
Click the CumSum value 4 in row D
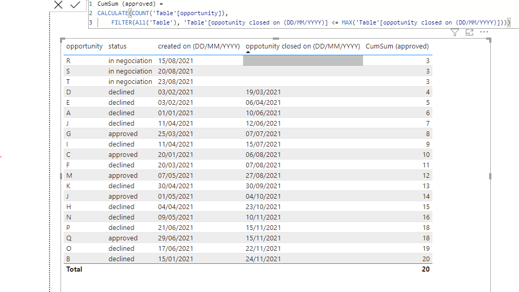click(x=428, y=92)
